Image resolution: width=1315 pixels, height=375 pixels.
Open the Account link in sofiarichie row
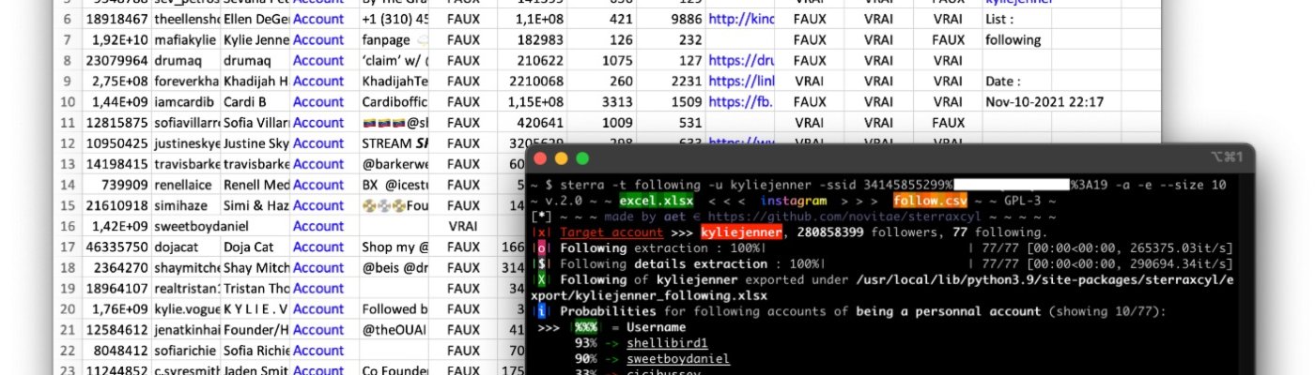(318, 350)
